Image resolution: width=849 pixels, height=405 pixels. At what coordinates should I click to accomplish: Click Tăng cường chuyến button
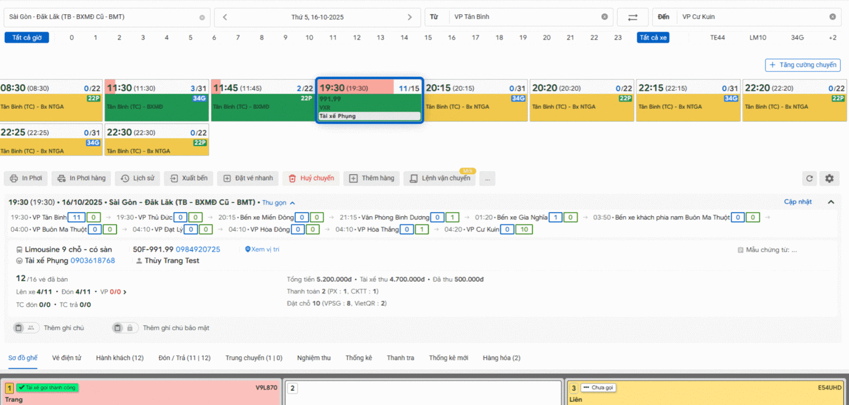[x=802, y=65]
